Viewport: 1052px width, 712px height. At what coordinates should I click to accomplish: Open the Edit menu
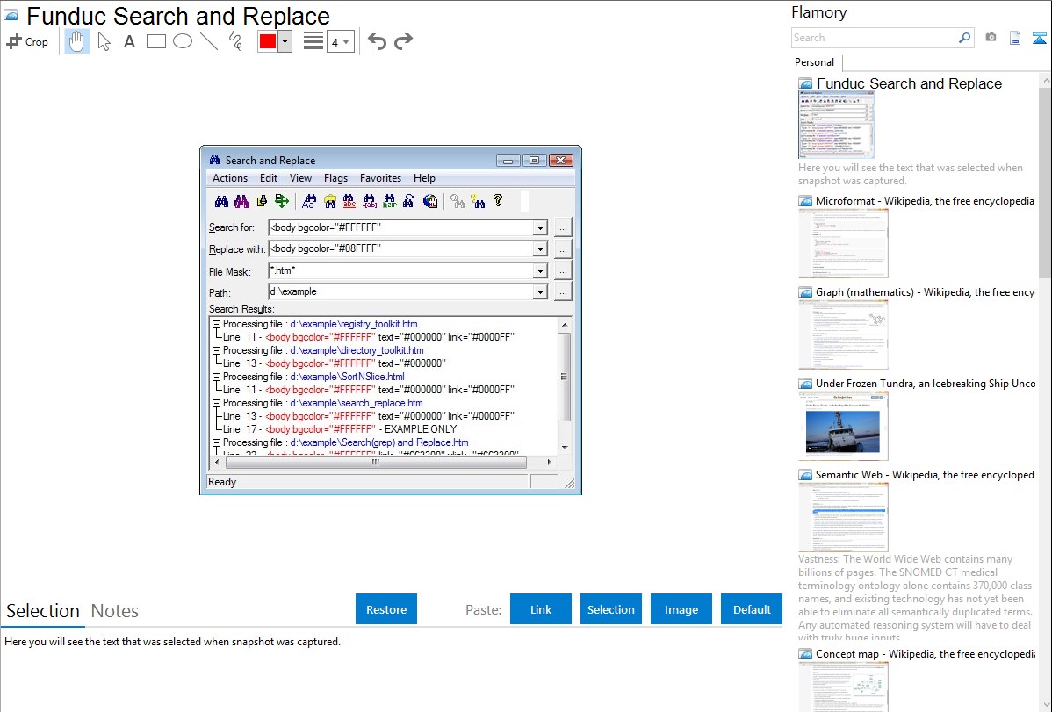coord(269,178)
